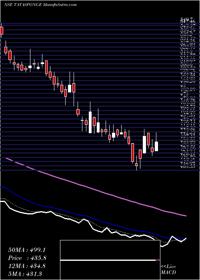Image resolution: width=200 pixels, height=280 pixels.
Task: Click the last white candlestick
Action: pos(156,146)
